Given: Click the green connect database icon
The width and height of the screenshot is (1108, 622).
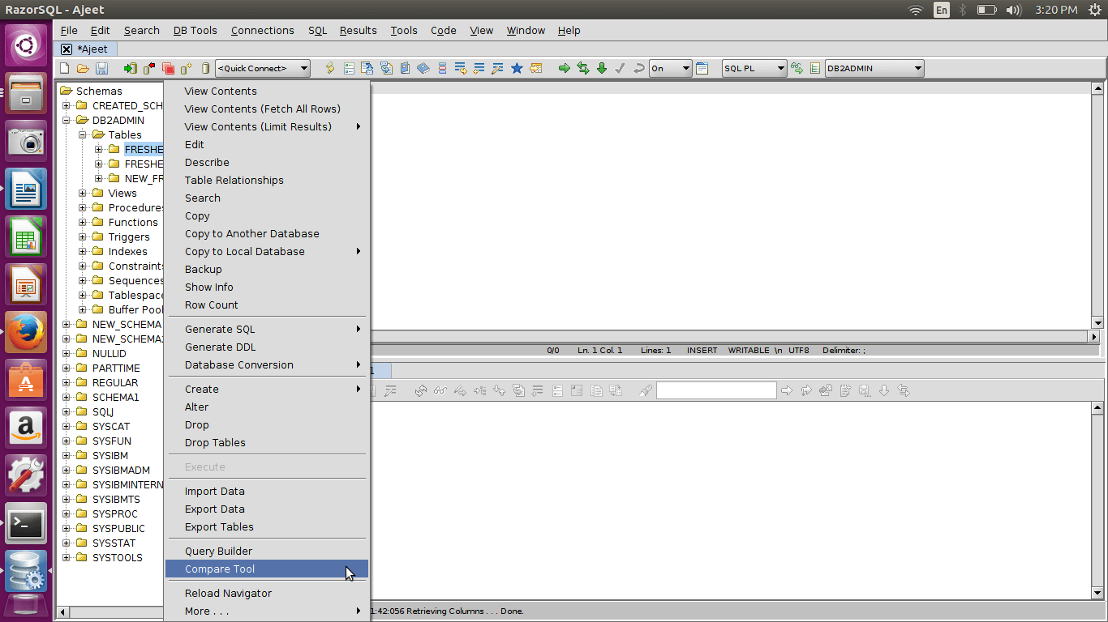Looking at the screenshot, I should (130, 69).
